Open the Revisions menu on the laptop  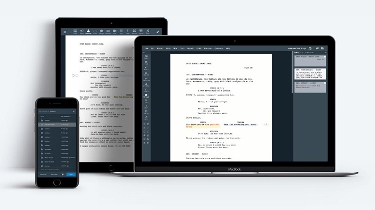(x=208, y=49)
